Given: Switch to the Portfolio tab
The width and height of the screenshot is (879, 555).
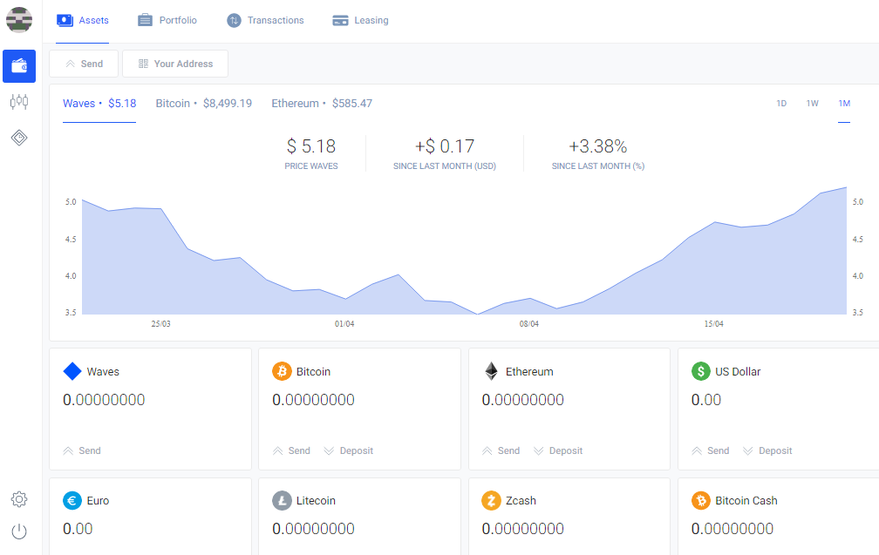Looking at the screenshot, I should point(167,21).
